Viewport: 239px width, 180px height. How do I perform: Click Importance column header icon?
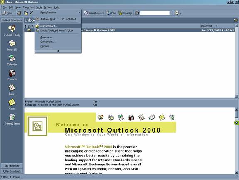click(26, 26)
